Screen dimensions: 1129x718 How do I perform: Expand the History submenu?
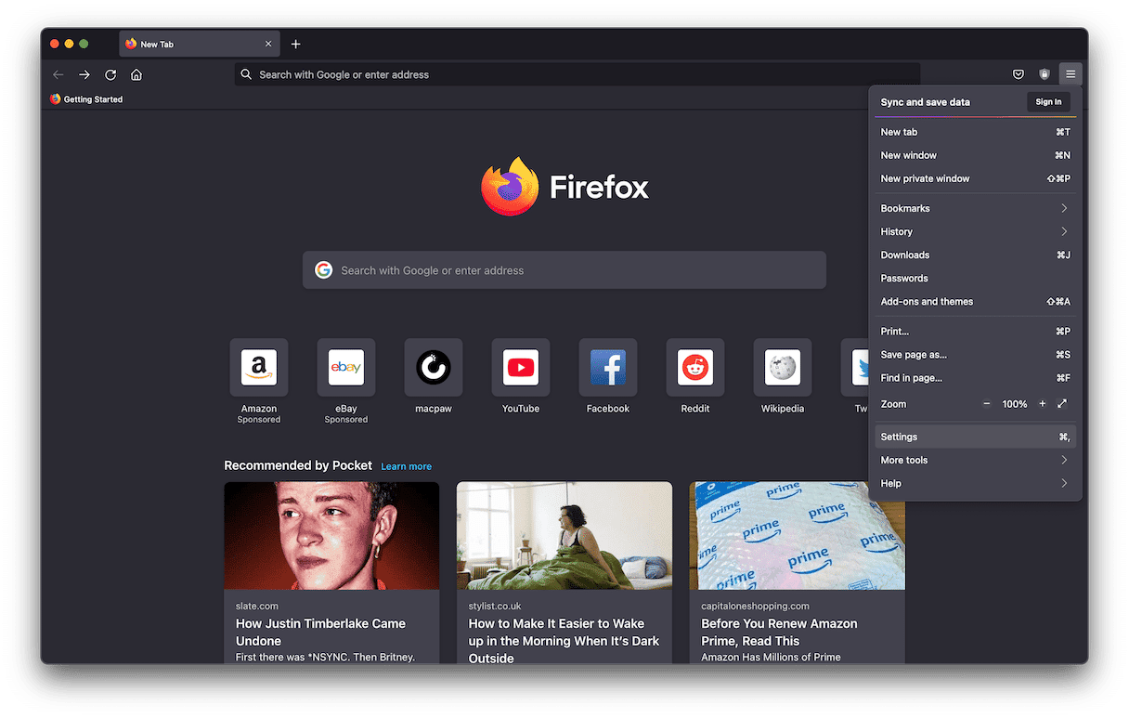point(975,231)
